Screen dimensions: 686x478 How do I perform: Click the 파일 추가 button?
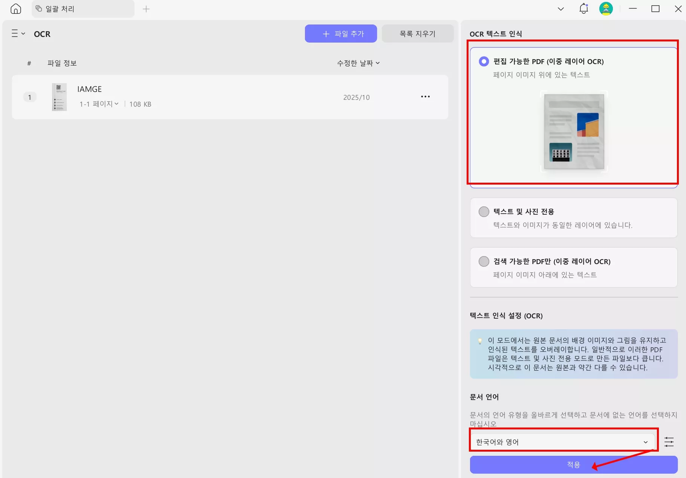(x=340, y=34)
